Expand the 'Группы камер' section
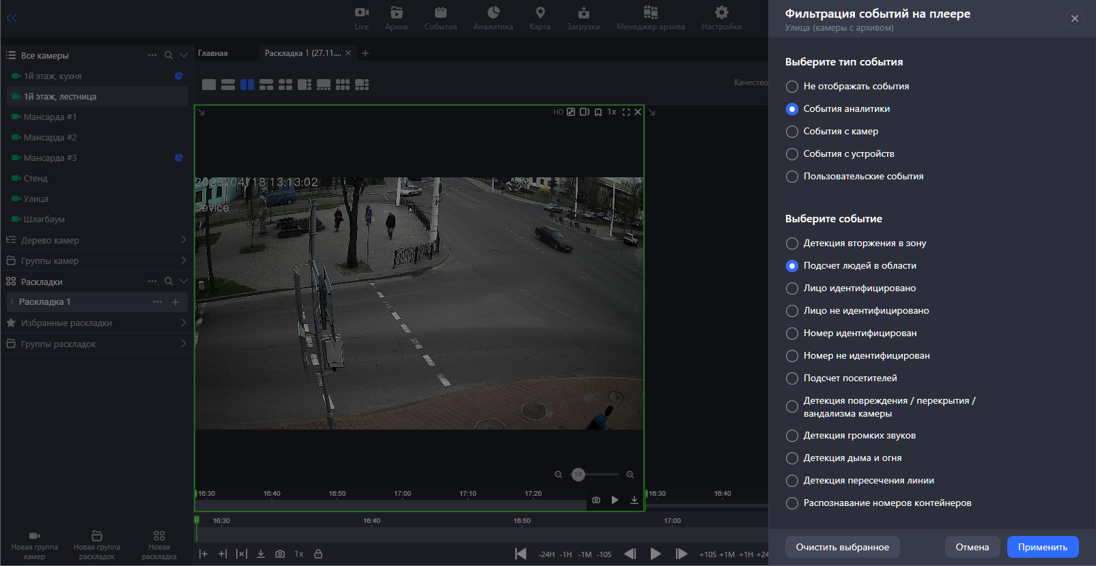The image size is (1096, 566). 96,260
